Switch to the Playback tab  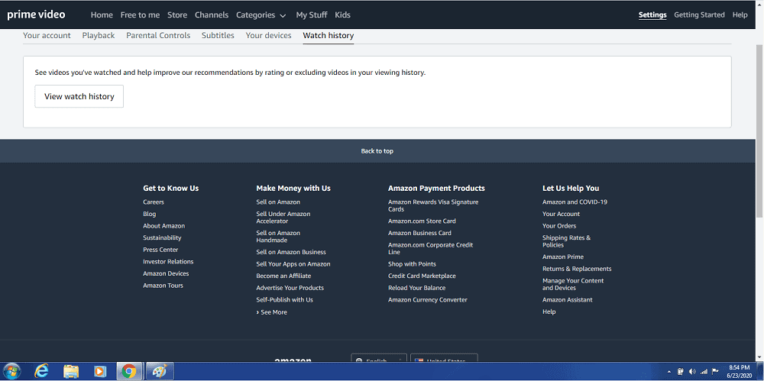99,36
